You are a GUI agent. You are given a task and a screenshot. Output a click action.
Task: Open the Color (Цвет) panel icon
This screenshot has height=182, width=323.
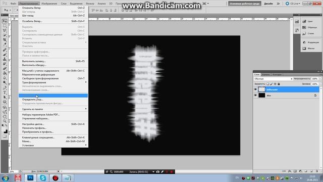(x=304, y=21)
